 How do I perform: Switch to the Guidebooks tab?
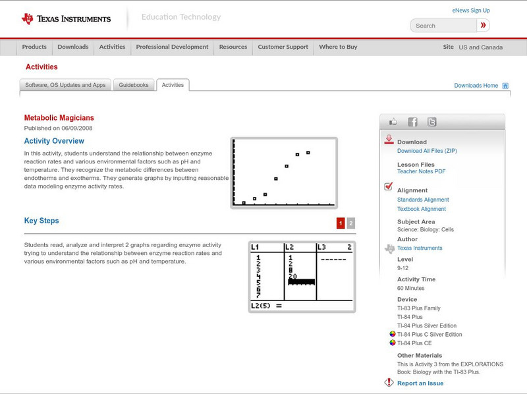tap(132, 84)
